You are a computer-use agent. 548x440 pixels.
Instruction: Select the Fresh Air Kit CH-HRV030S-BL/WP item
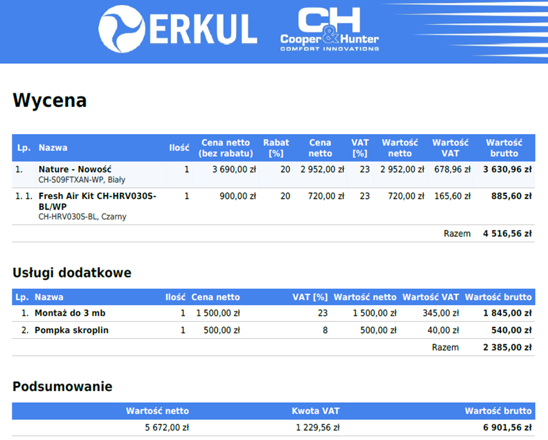coord(97,201)
